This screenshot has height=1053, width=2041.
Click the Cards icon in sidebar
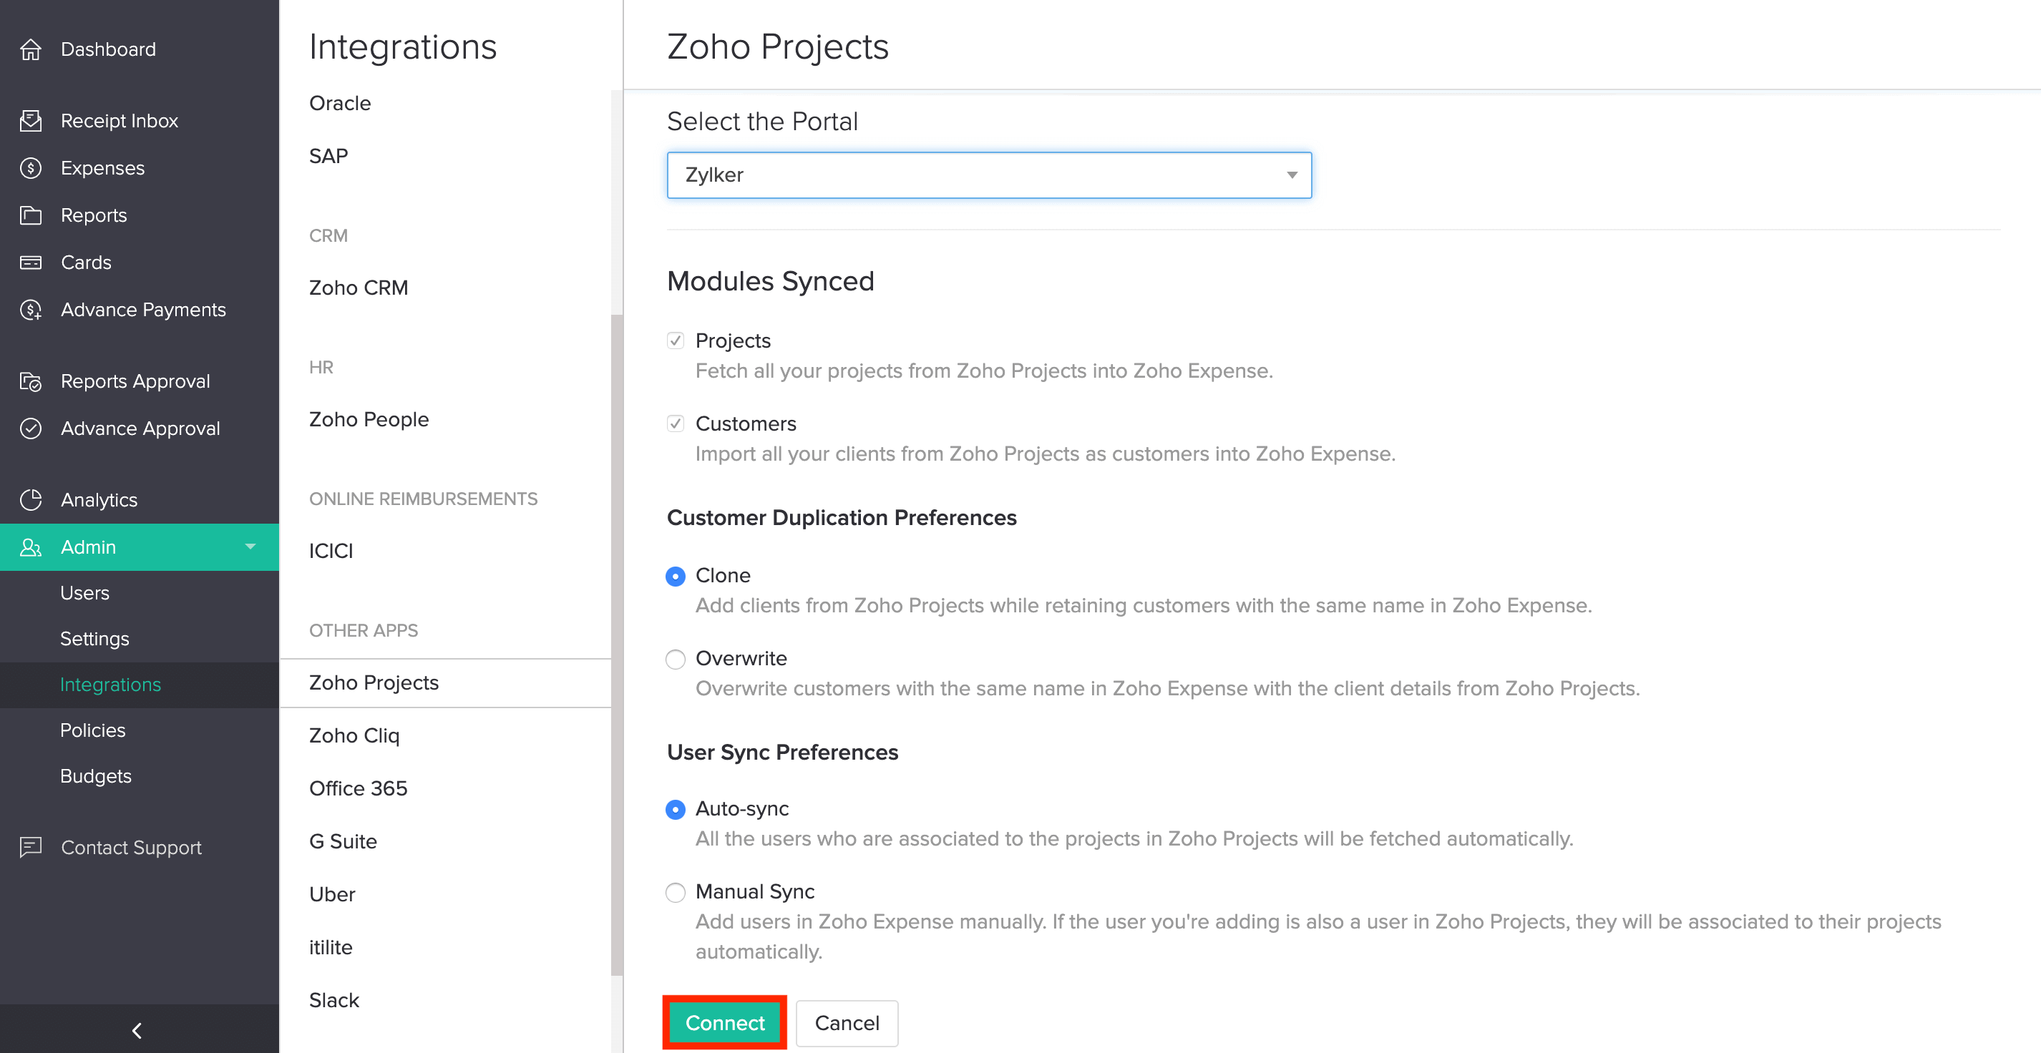tap(31, 262)
